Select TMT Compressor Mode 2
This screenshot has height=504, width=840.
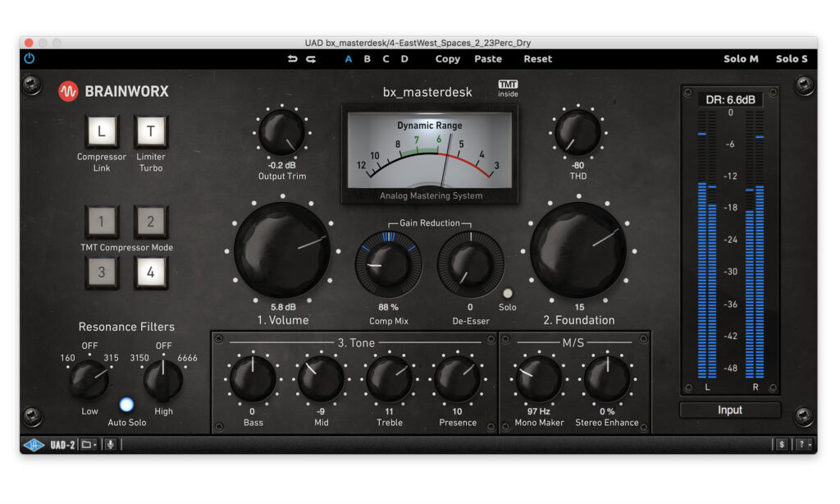pyautogui.click(x=151, y=221)
